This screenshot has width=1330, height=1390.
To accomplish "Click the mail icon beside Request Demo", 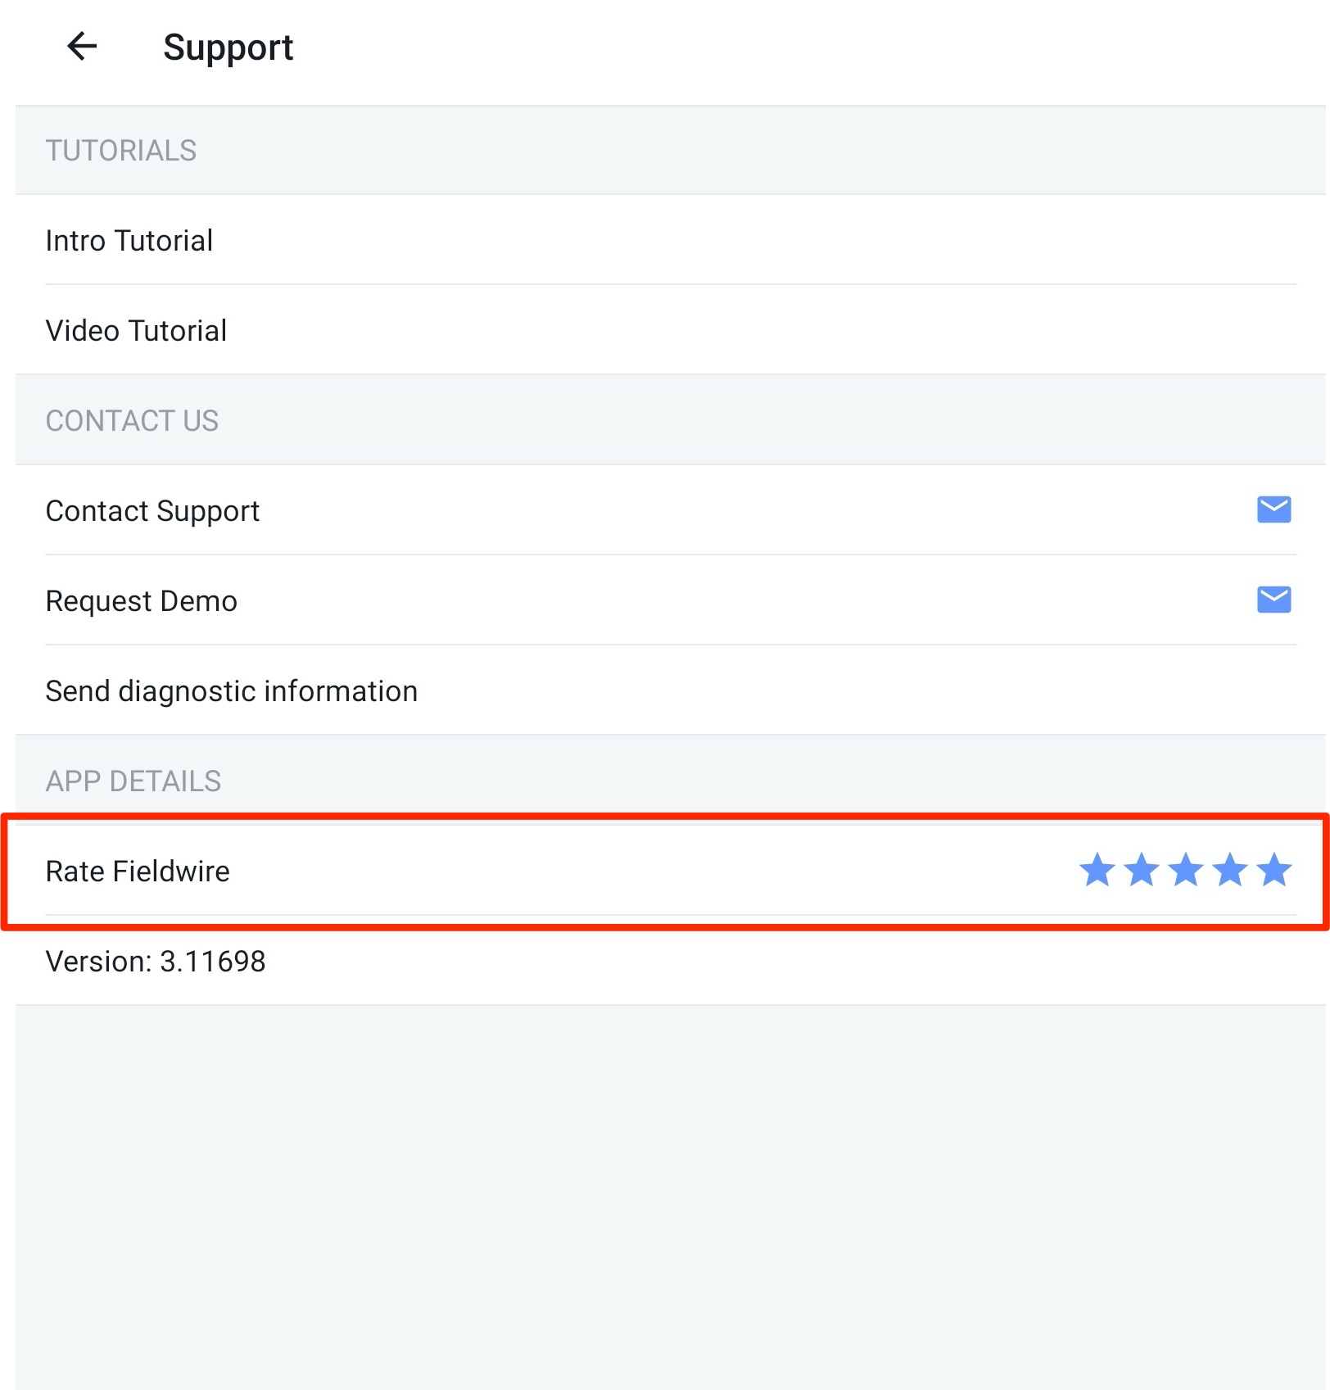I will pyautogui.click(x=1273, y=600).
